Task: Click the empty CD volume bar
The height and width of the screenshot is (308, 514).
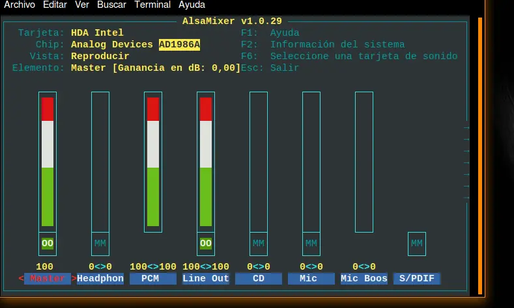Action: 259,162
